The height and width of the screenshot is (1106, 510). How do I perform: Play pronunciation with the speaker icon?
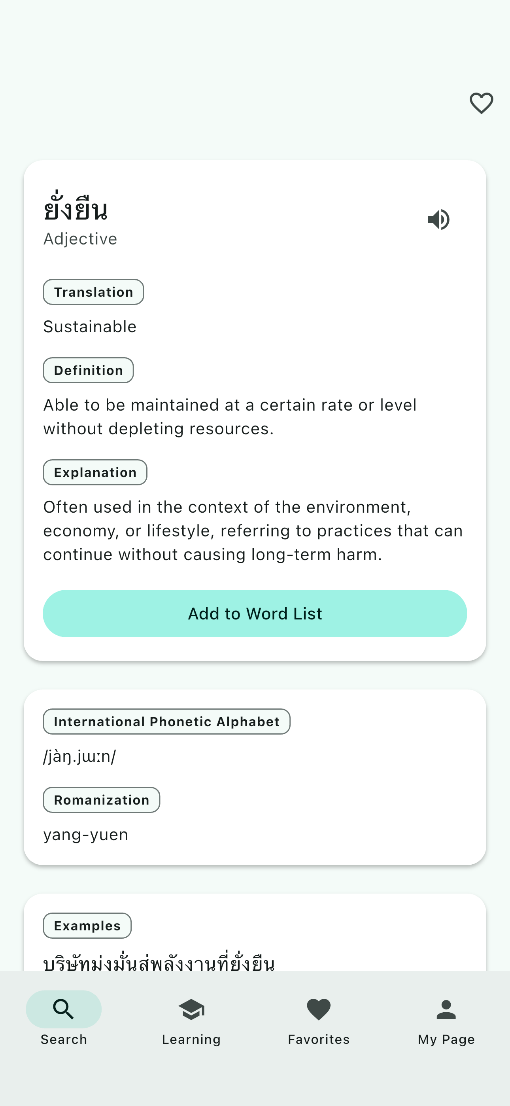439,220
